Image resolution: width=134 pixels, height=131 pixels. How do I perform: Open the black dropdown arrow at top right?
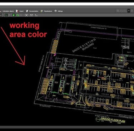coord(129,11)
